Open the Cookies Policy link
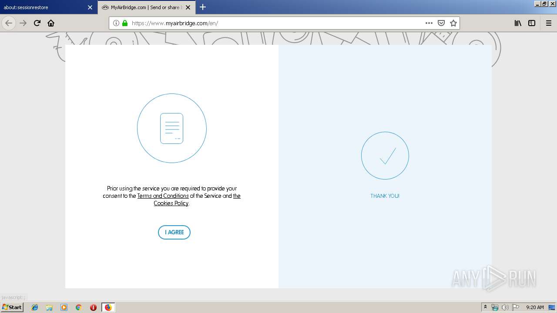 (x=171, y=203)
